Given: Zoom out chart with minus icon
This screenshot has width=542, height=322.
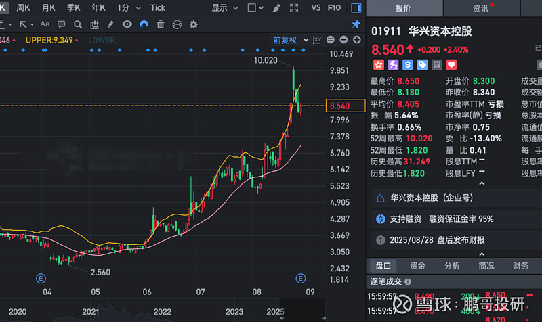Looking at the screenshot, I should coord(343,40).
